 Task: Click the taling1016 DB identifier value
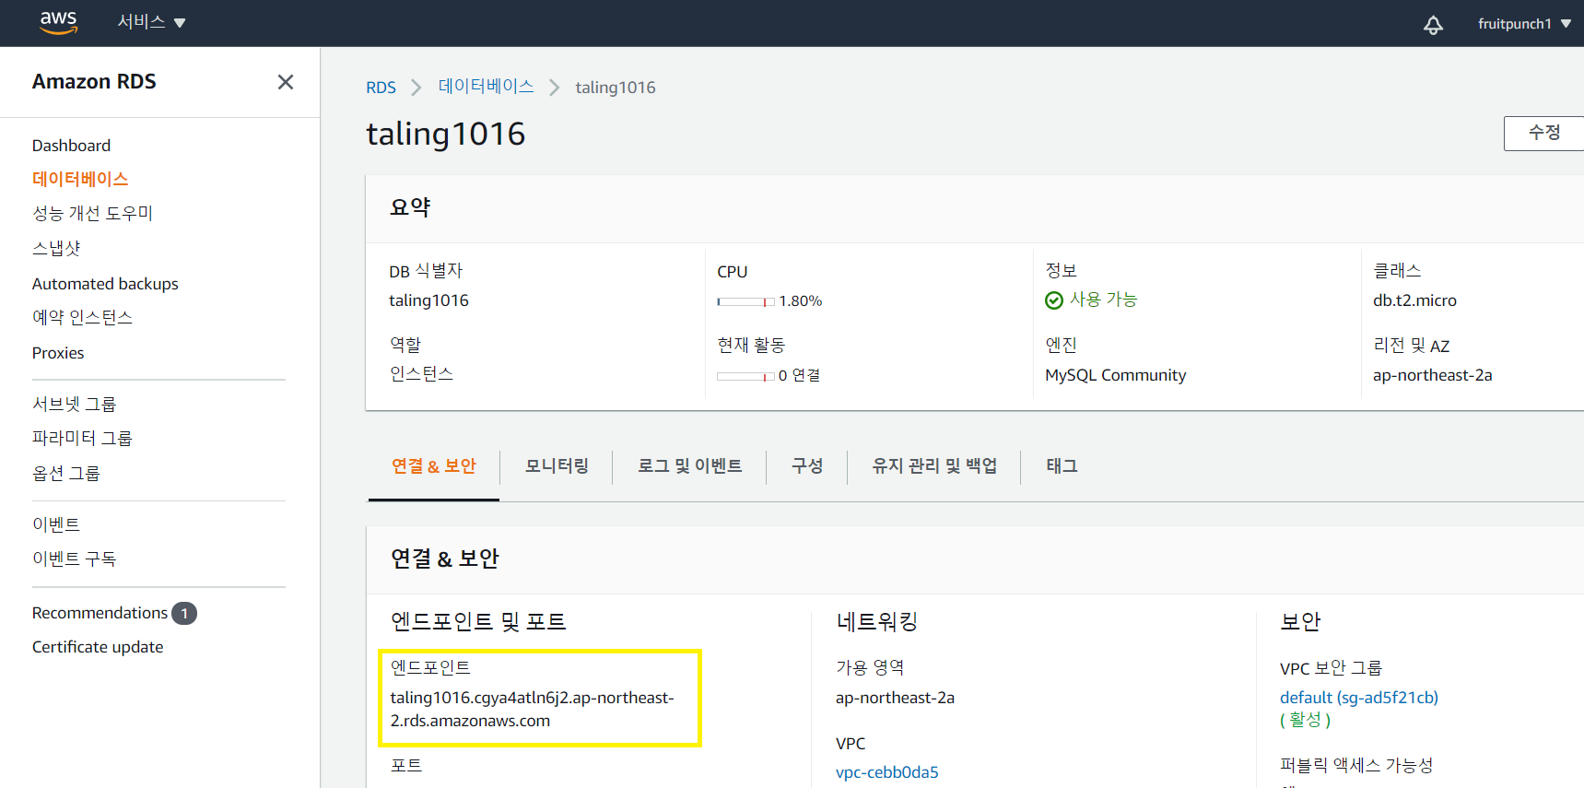(428, 300)
